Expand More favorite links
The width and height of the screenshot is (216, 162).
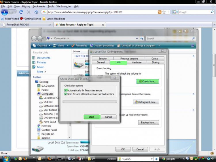(x=41, y=72)
